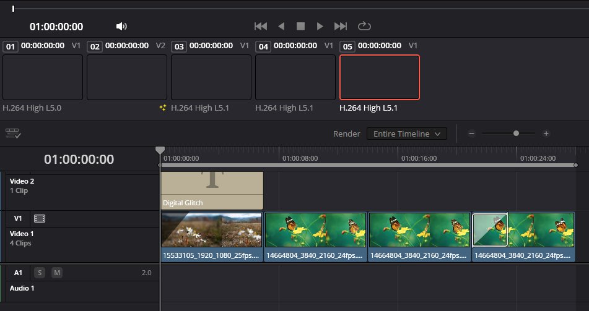Play the timeline forward
Image resolution: width=589 pixels, height=311 pixels.
[320, 26]
